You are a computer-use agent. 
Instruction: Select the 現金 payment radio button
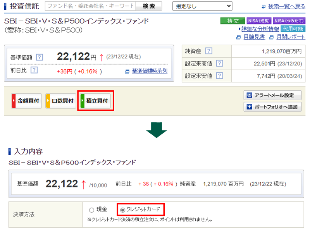91,210
